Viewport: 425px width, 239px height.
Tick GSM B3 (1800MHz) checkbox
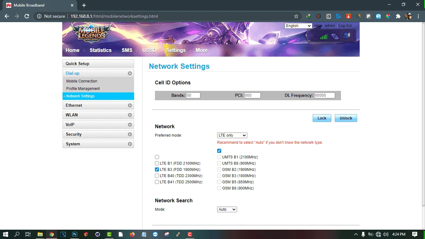coord(219,176)
